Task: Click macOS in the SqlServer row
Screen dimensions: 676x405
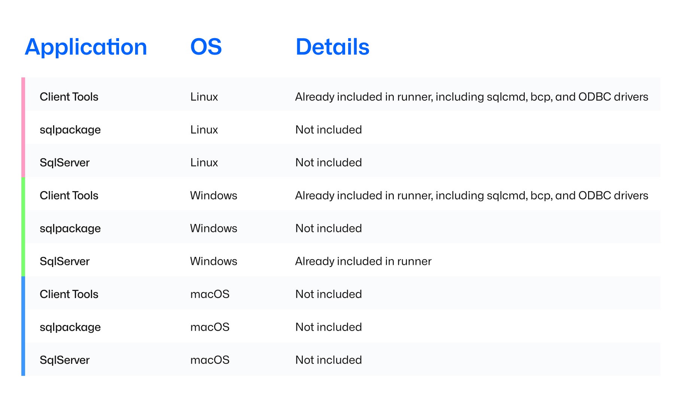Action: click(210, 360)
